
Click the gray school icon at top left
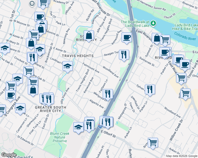[x=32, y=4]
